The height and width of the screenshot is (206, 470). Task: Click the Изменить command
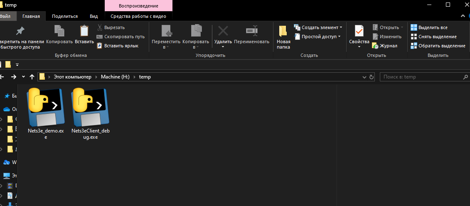pyautogui.click(x=387, y=37)
